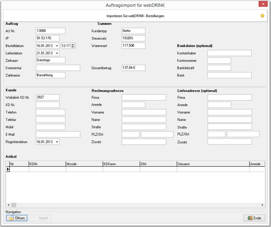
Task: Click Rechnungsadresse Name field
Action: coord(144,120)
